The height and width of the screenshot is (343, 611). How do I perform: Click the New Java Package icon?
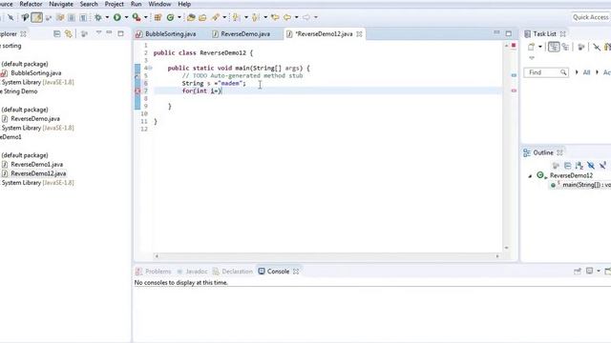point(158,17)
